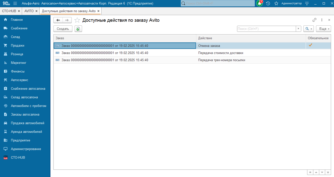The image size is (334, 177).
Task: Click the global search field in title bar
Action: point(218,3)
